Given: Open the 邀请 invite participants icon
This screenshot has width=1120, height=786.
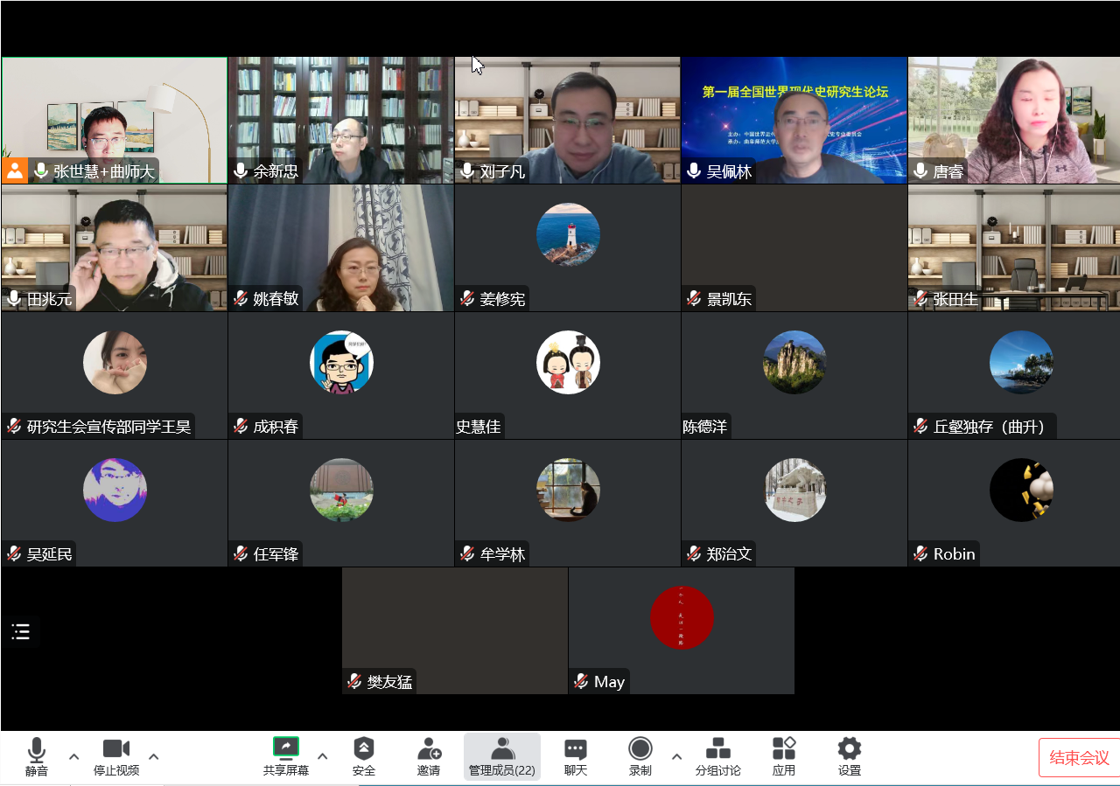Looking at the screenshot, I should pos(429,749).
